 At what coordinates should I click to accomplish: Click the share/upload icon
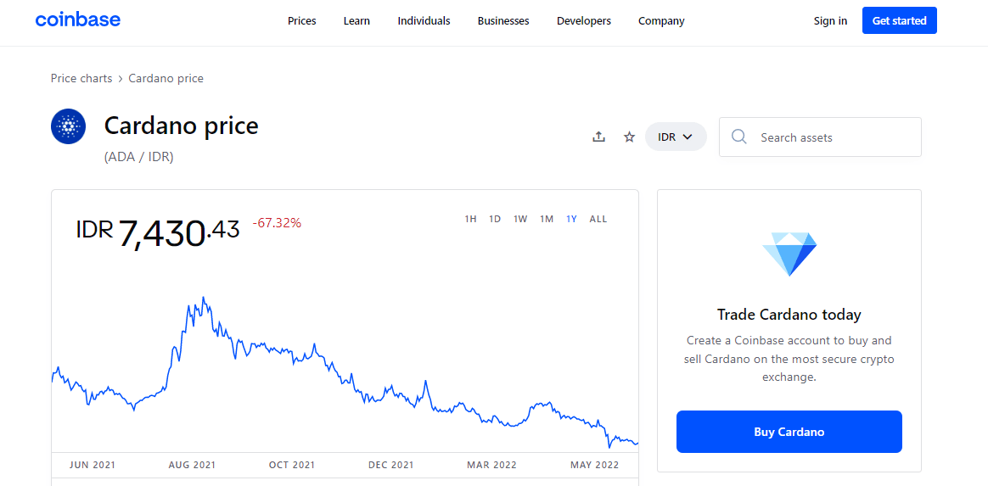(598, 137)
